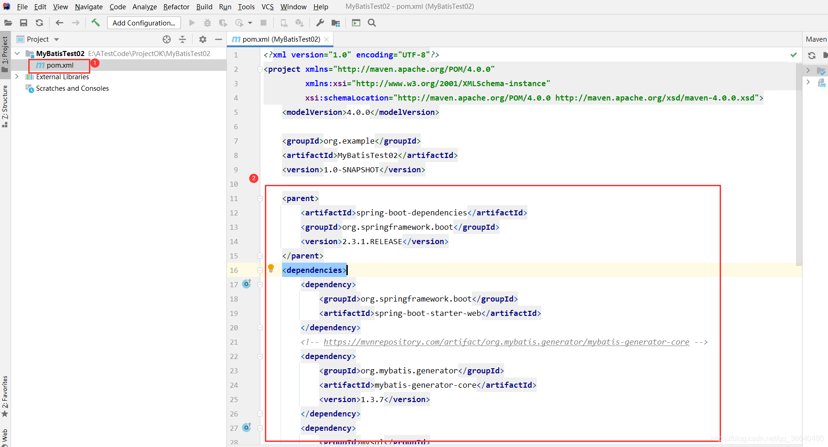Click the editor vertical scrollbar

(799, 164)
